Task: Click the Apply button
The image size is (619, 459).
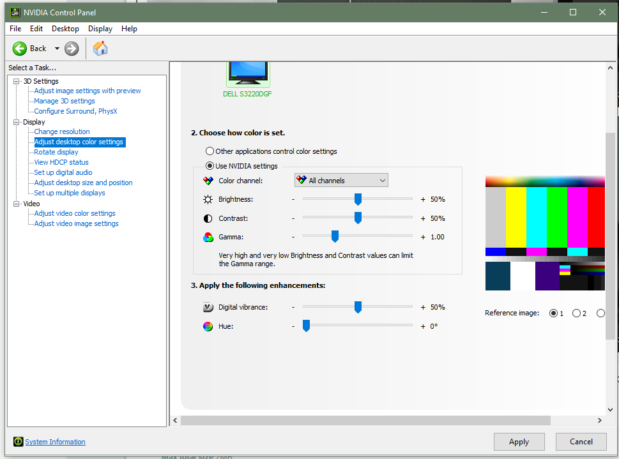Action: click(x=519, y=442)
